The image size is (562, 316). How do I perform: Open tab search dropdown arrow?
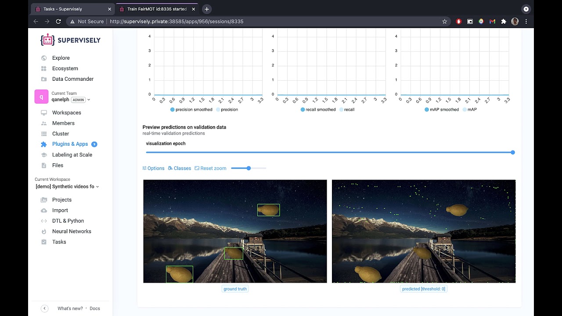pyautogui.click(x=526, y=9)
